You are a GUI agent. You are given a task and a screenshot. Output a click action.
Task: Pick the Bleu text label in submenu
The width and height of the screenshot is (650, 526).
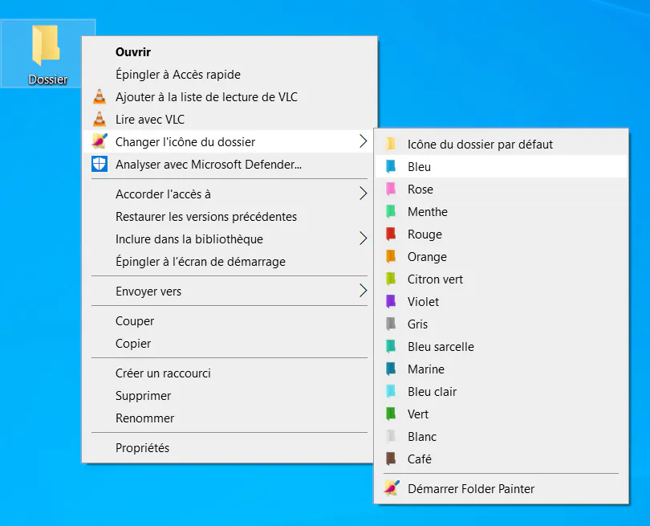[419, 167]
